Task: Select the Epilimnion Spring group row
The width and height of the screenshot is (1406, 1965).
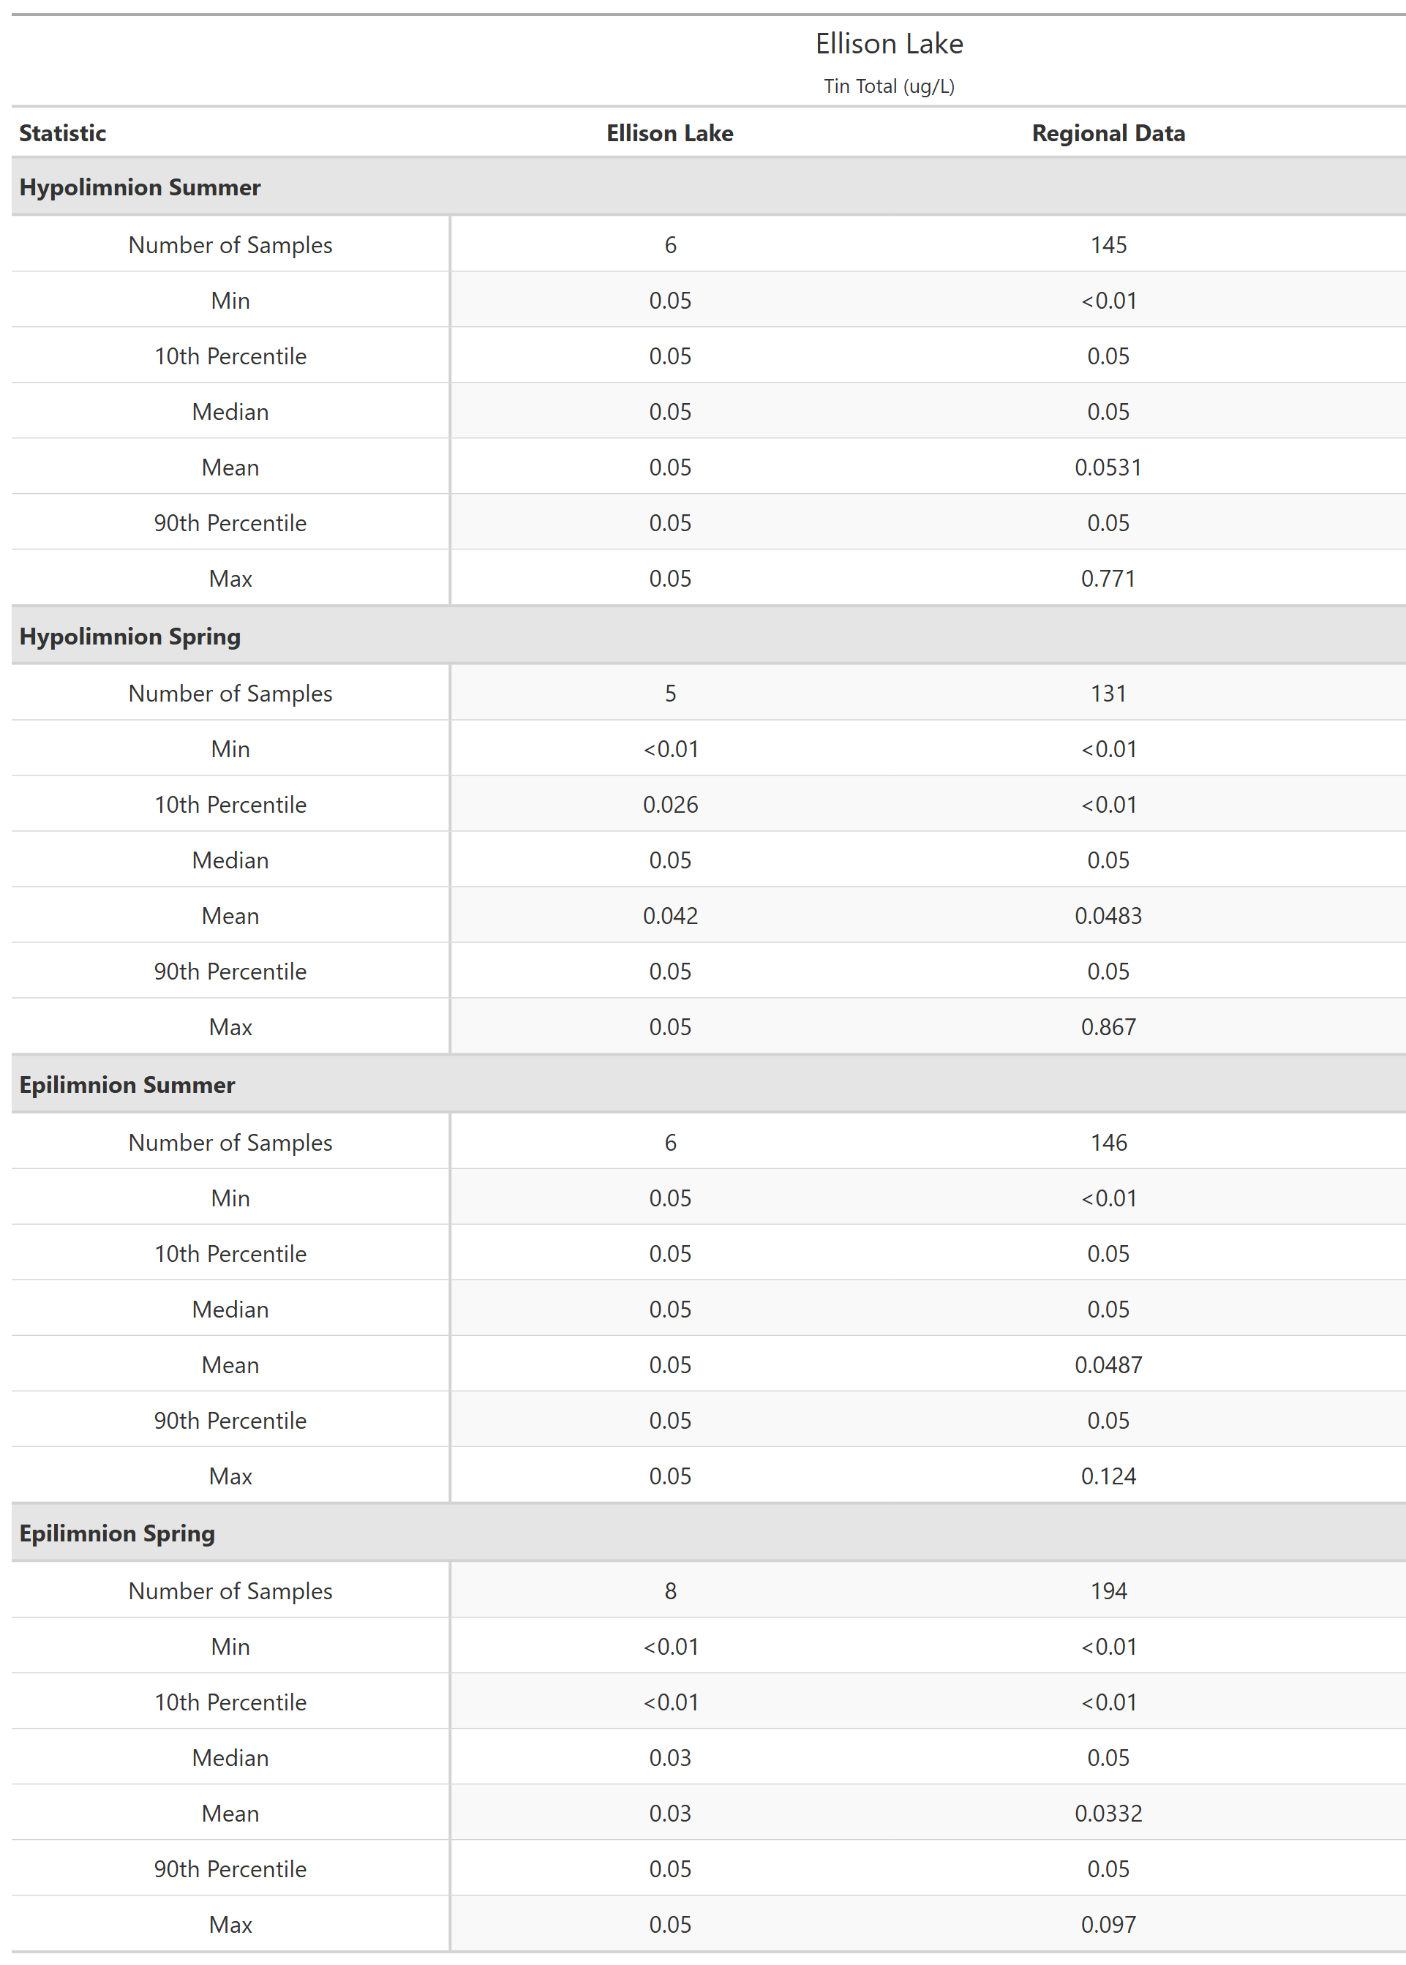Action: tap(117, 1533)
